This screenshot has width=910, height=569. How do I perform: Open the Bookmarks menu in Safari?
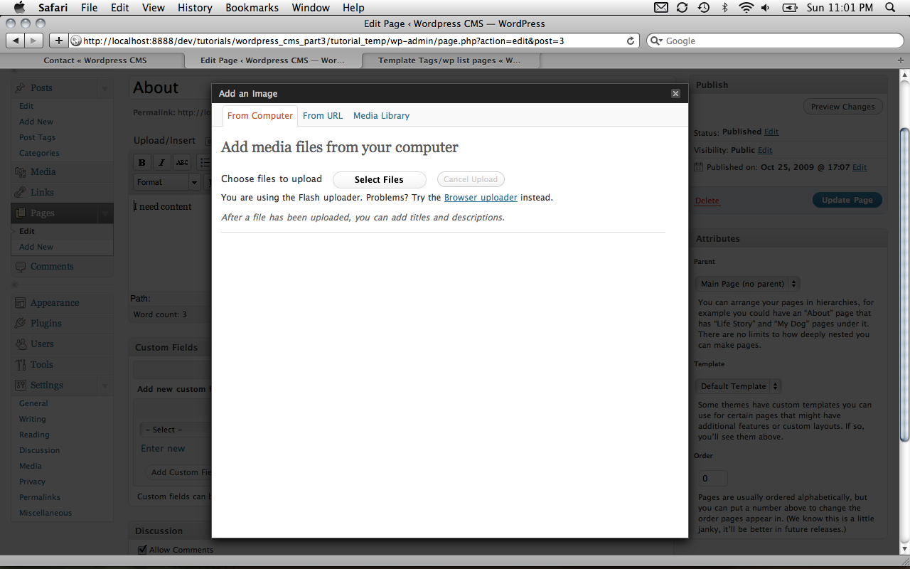[x=252, y=8]
